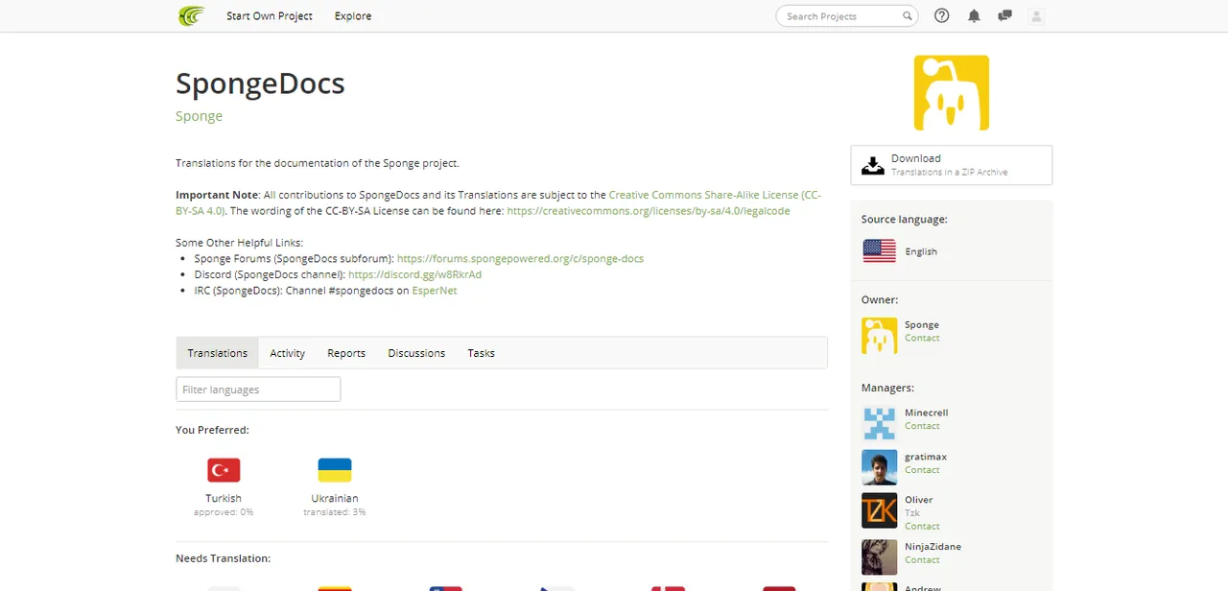Switch to the Activity tab
This screenshot has height=591, width=1228.
coord(287,353)
